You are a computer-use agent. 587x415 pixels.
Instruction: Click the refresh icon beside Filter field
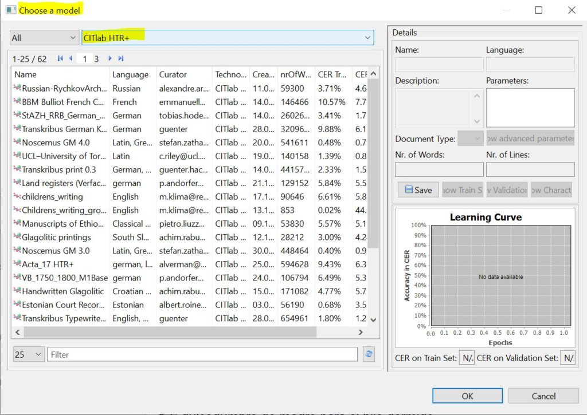[369, 354]
